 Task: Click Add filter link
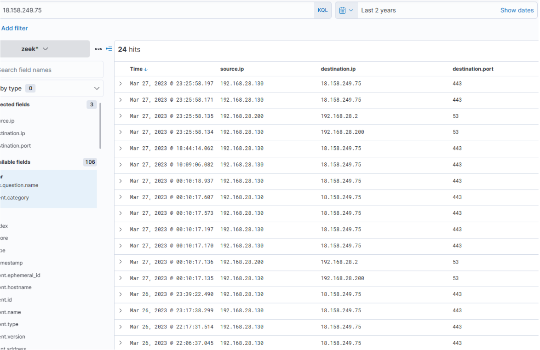[x=15, y=29]
